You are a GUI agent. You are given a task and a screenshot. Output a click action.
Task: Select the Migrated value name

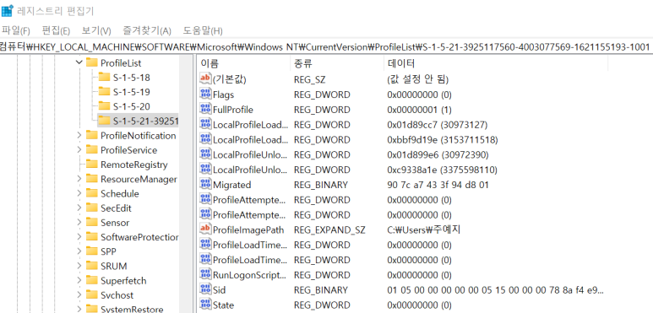(x=232, y=185)
